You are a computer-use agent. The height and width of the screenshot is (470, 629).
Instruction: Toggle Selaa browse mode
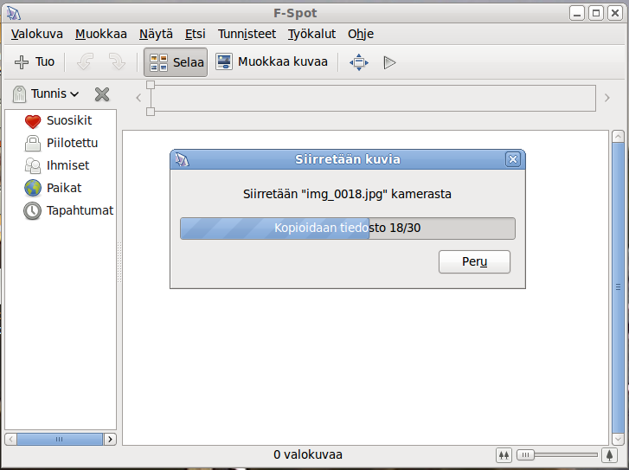click(176, 62)
